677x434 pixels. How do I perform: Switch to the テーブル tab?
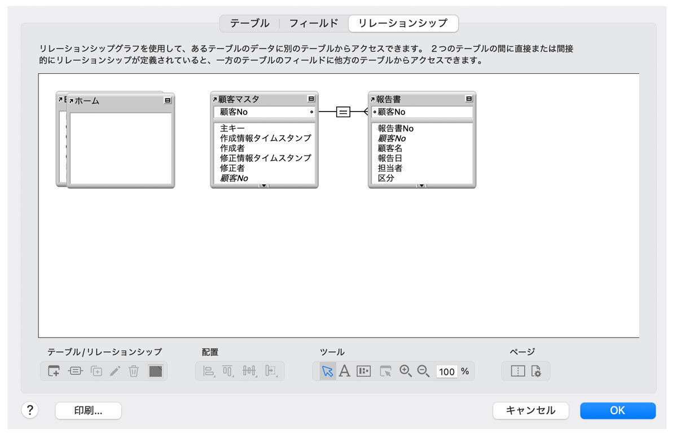point(249,23)
